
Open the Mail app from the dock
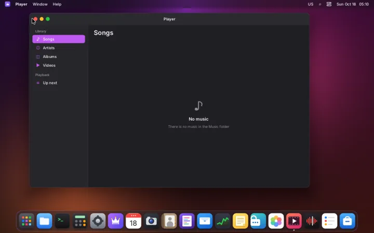[205, 221]
